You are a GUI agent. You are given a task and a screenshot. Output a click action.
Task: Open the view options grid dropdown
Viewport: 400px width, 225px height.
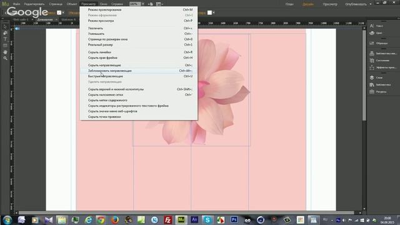(x=159, y=4)
